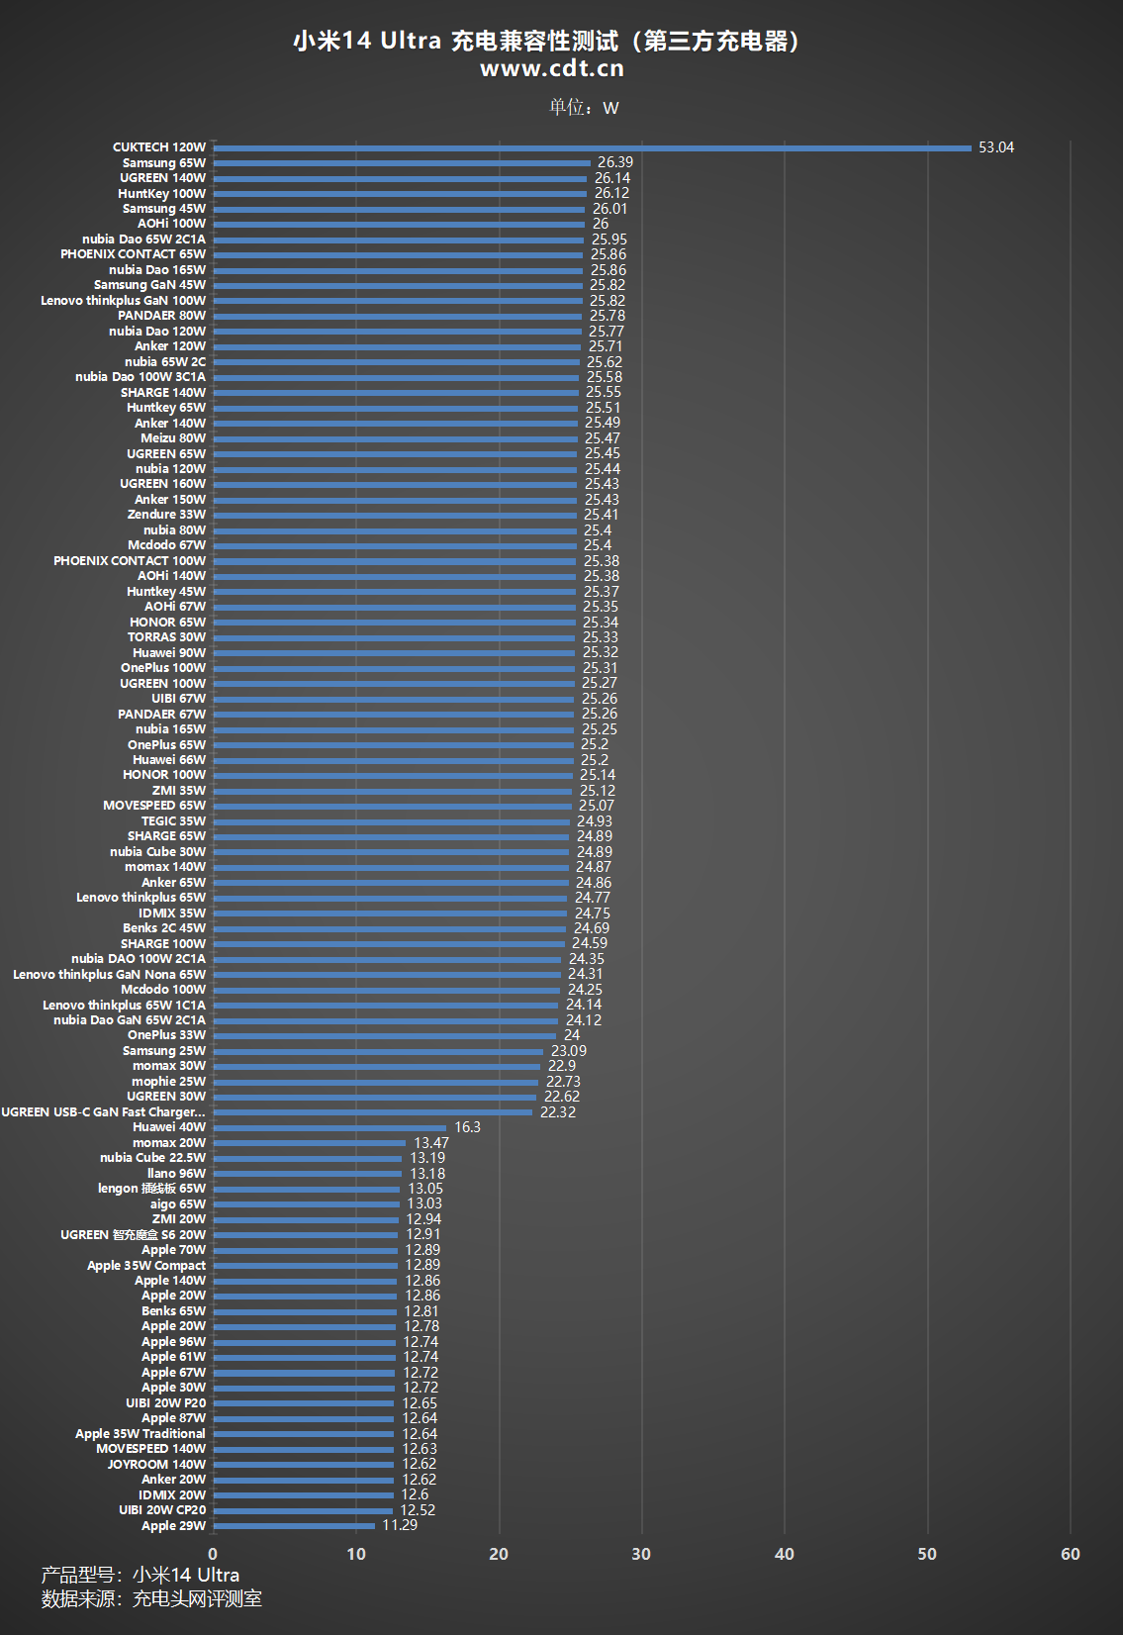The image size is (1123, 1635).
Task: Click the 11.29 value label
Action: tap(400, 1525)
